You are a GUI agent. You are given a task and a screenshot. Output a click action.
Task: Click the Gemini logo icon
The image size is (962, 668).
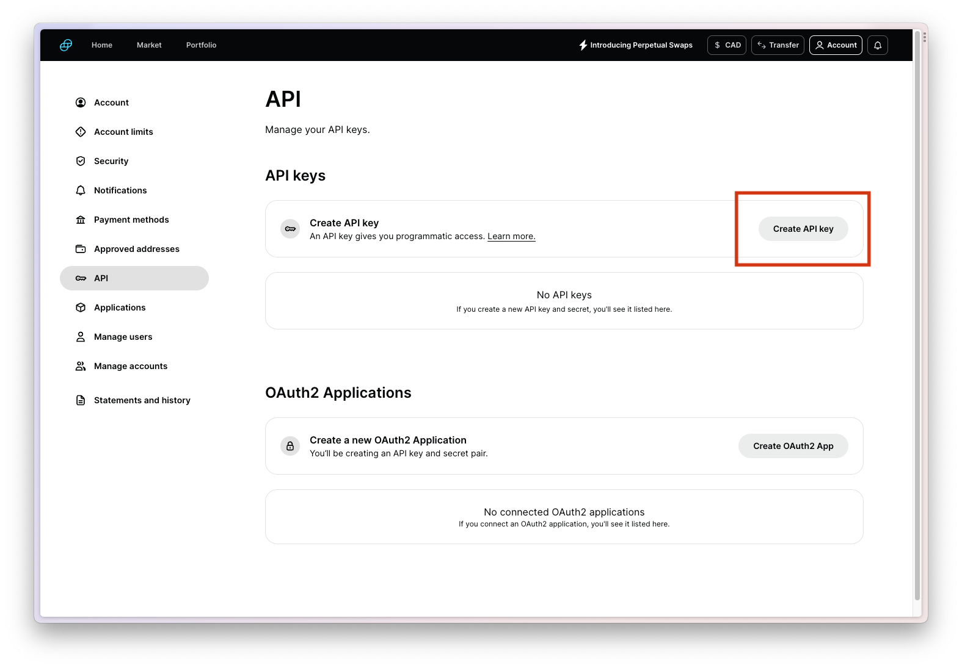(x=66, y=45)
